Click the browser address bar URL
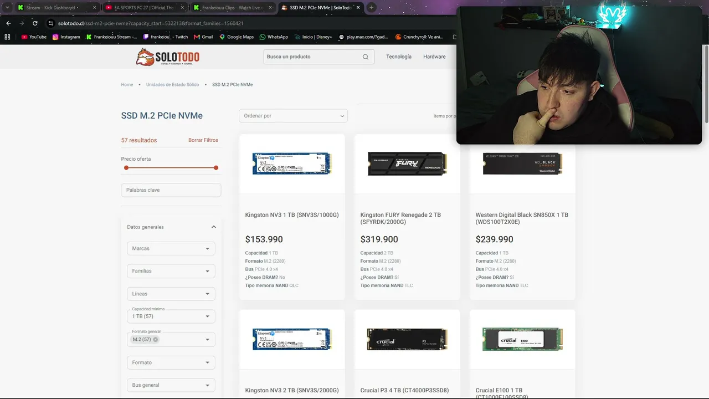The image size is (709, 399). 151,23
